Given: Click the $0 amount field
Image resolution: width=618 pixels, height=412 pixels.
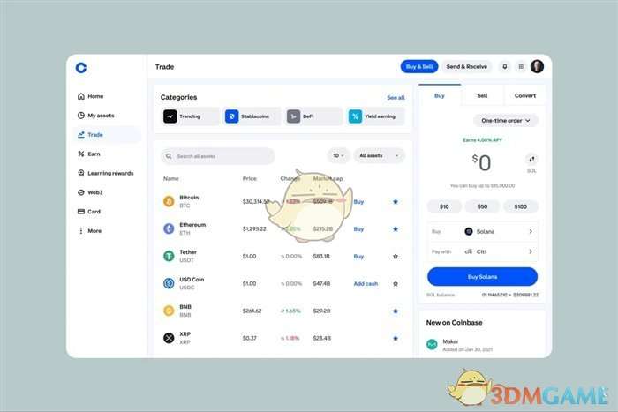Looking at the screenshot, I should pyautogui.click(x=482, y=163).
